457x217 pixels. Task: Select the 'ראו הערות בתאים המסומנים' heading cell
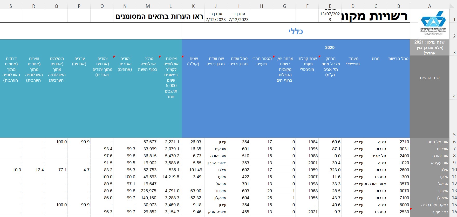click(159, 17)
